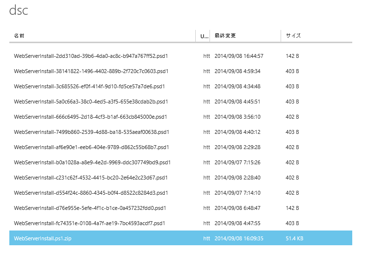This screenshot has height=257, width=365.
Task: Select file WebServerInstall-3c685526-ef0f-414f-9d10-fd5ce57a7de6.psd1
Action: point(89,86)
